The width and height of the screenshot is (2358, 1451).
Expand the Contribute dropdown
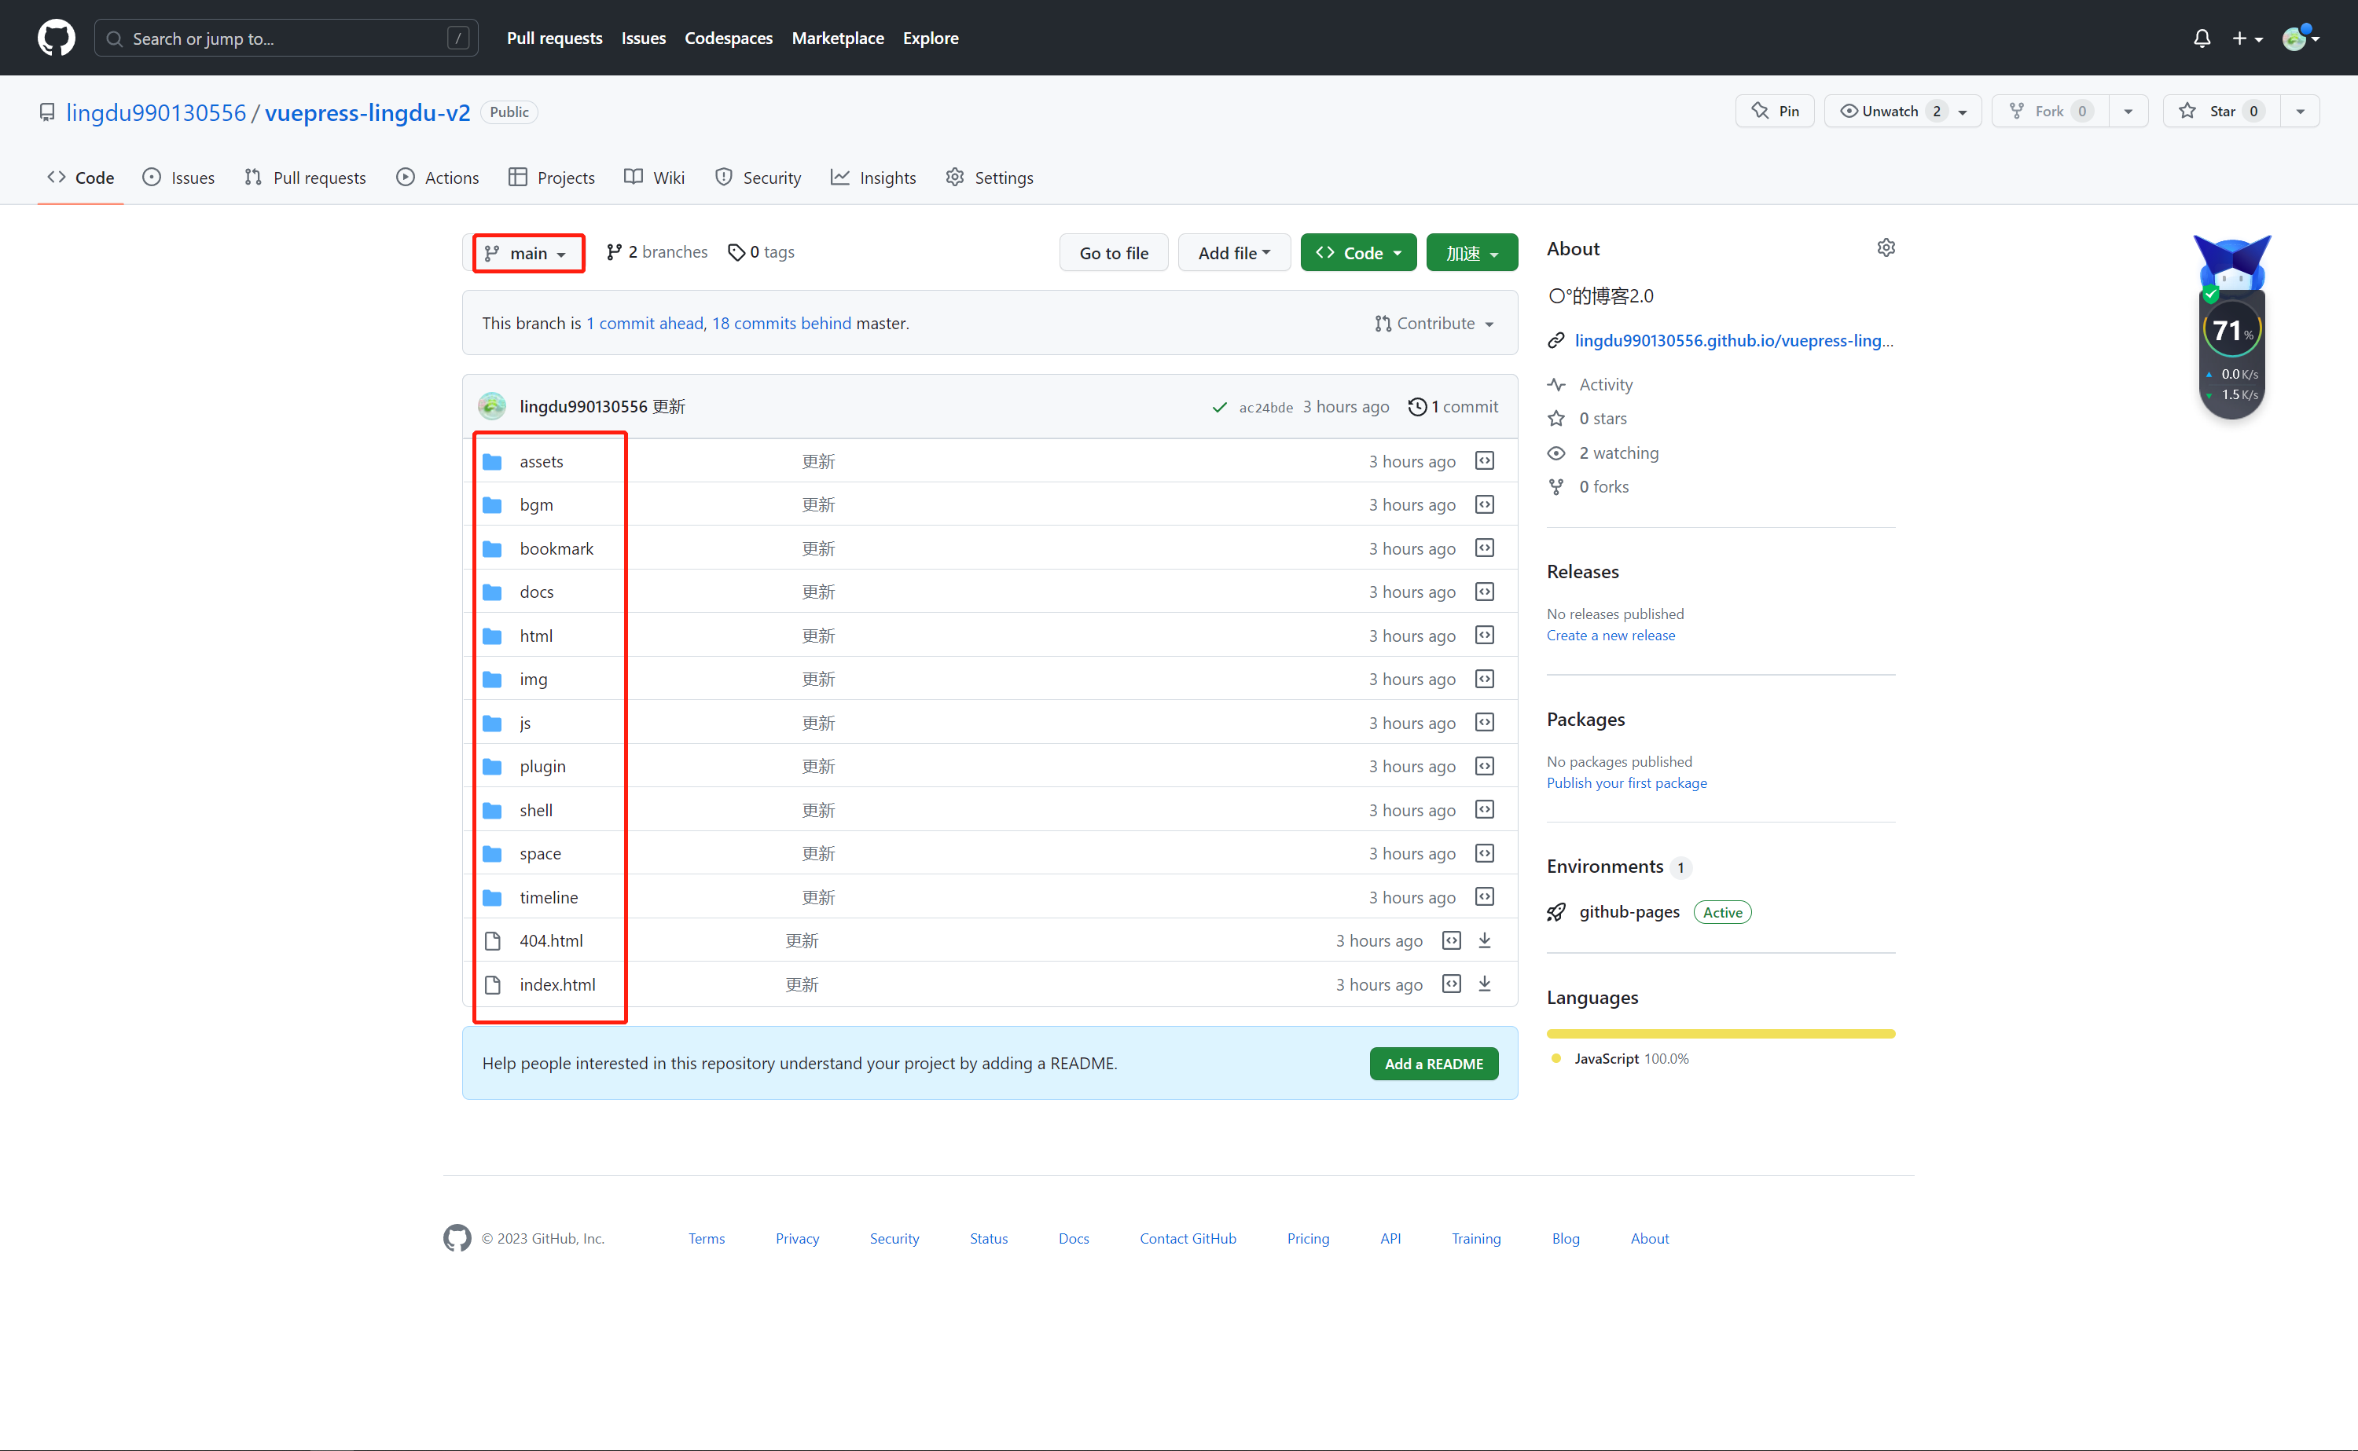[1434, 324]
